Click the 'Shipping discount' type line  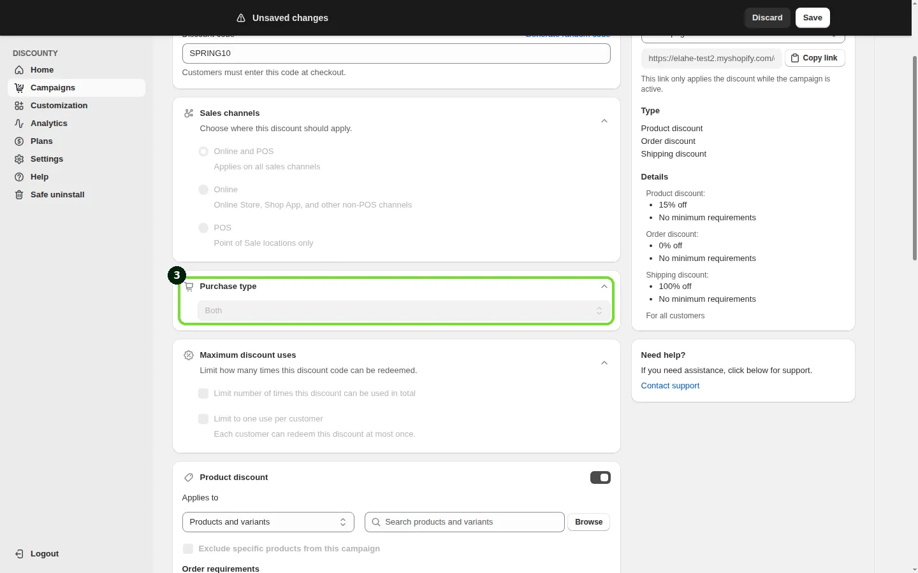point(674,154)
